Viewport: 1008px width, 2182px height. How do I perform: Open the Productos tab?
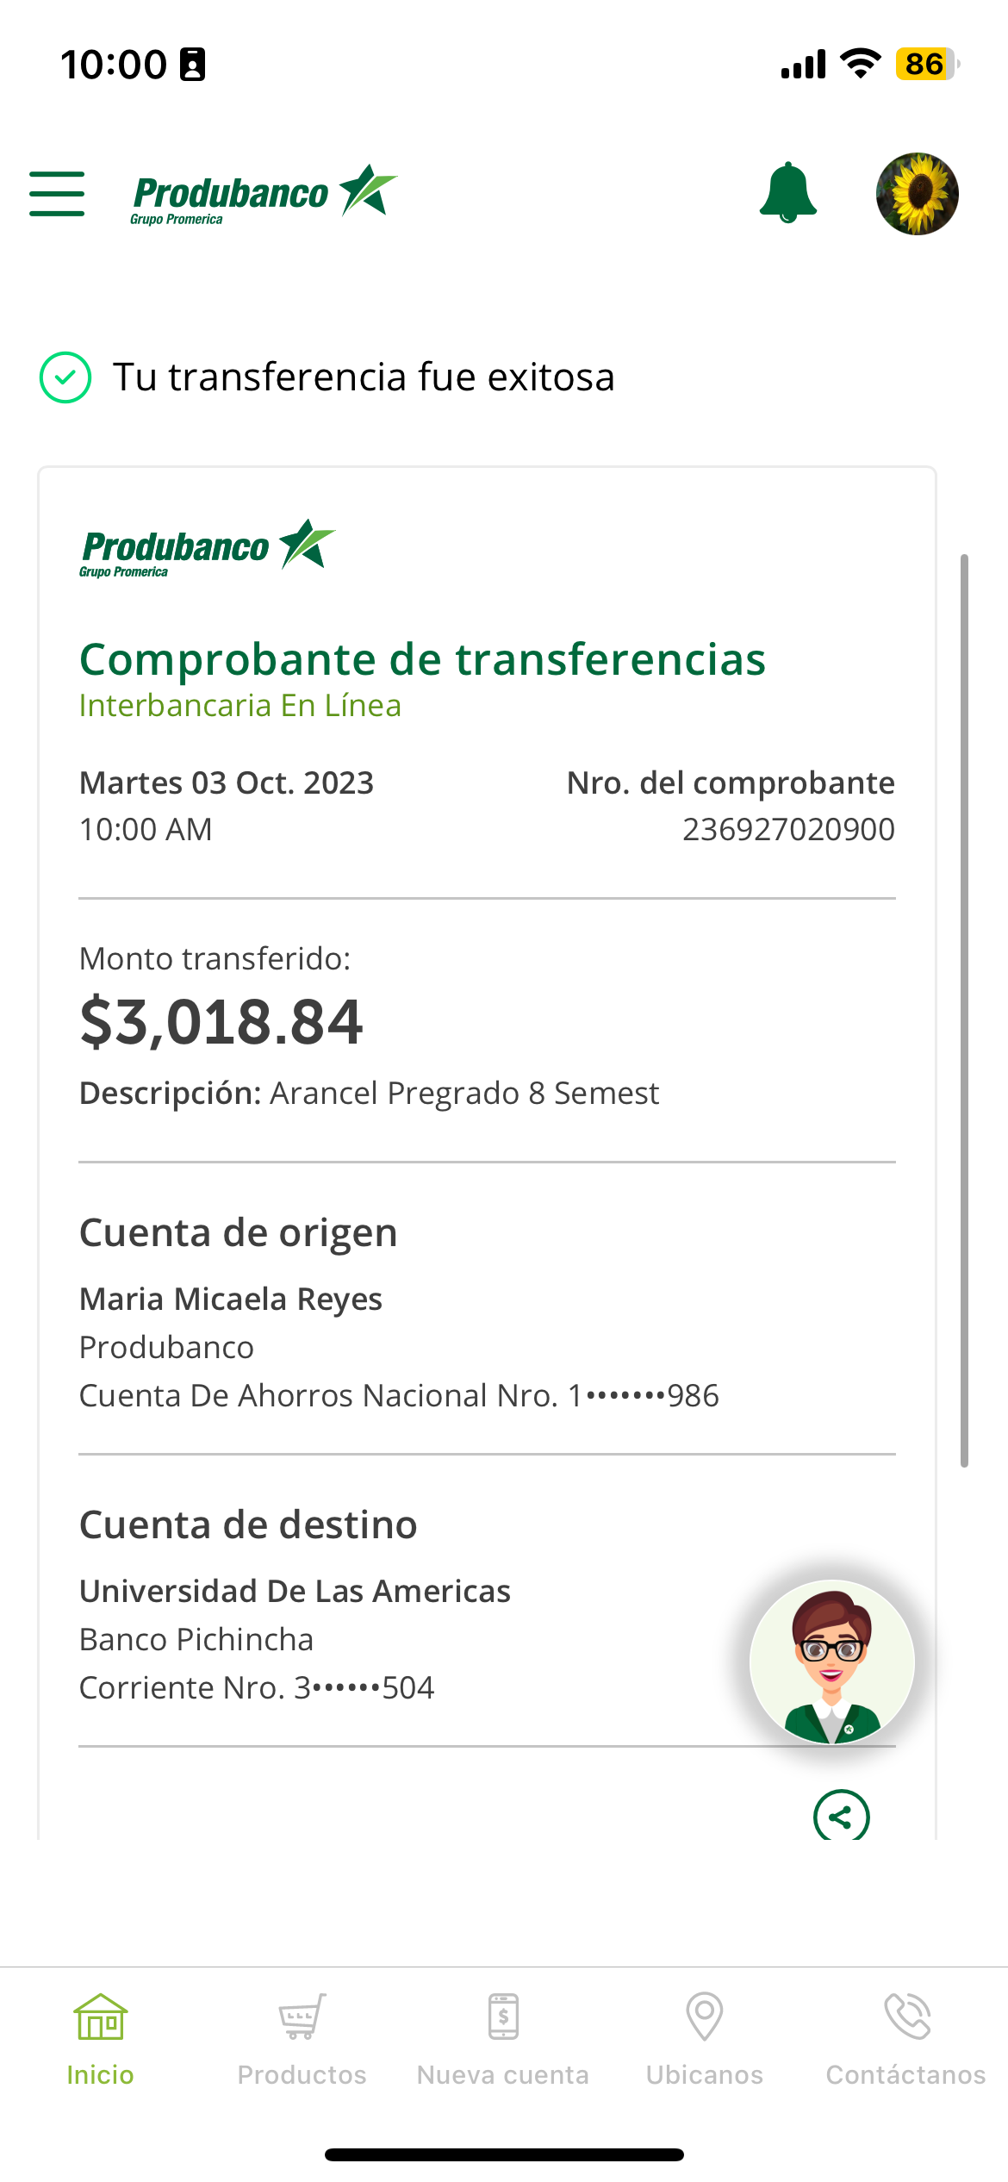pos(302,2039)
